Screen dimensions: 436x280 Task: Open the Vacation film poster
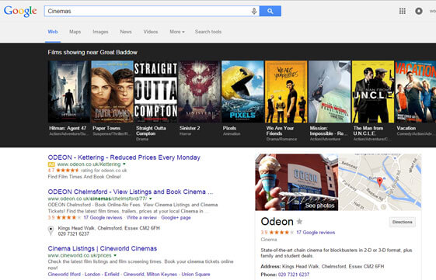pos(416,92)
